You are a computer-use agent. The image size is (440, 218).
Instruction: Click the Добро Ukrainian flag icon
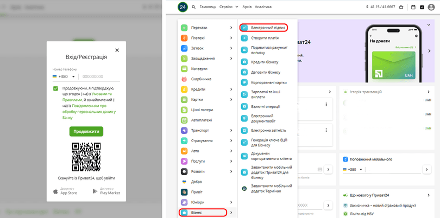tap(184, 182)
